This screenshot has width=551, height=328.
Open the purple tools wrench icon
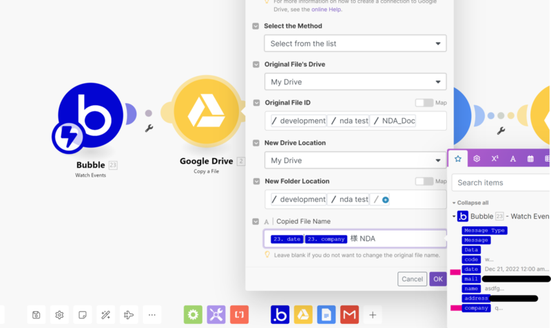pyautogui.click(x=216, y=314)
